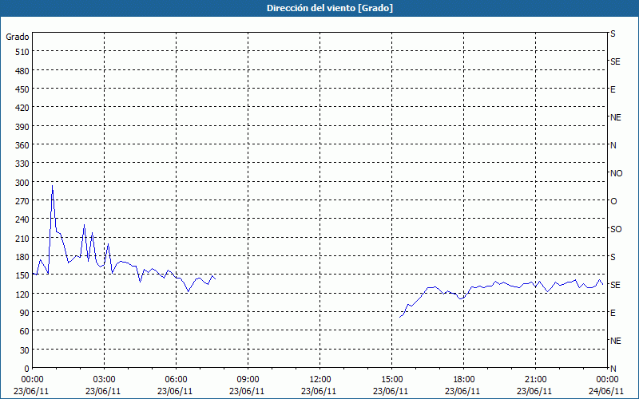Click the 15:00 time axis label
This screenshot has width=639, height=399.
click(x=391, y=380)
